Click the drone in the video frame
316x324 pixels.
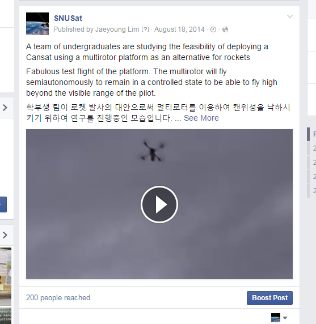[153, 151]
